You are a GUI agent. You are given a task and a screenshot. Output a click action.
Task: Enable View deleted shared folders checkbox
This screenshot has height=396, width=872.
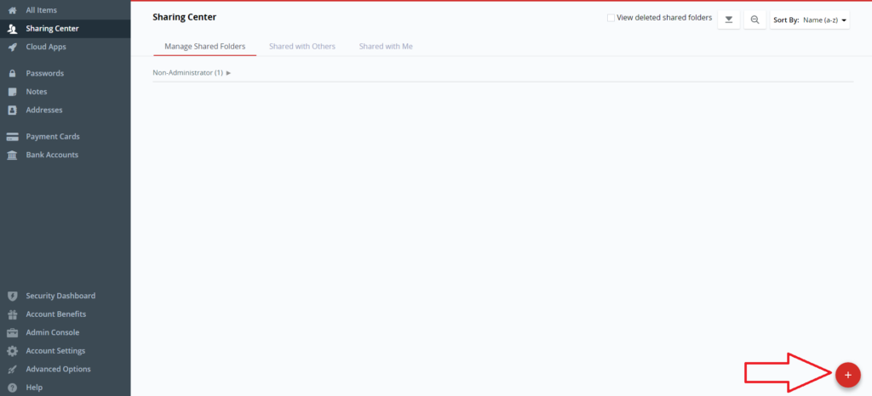(611, 18)
